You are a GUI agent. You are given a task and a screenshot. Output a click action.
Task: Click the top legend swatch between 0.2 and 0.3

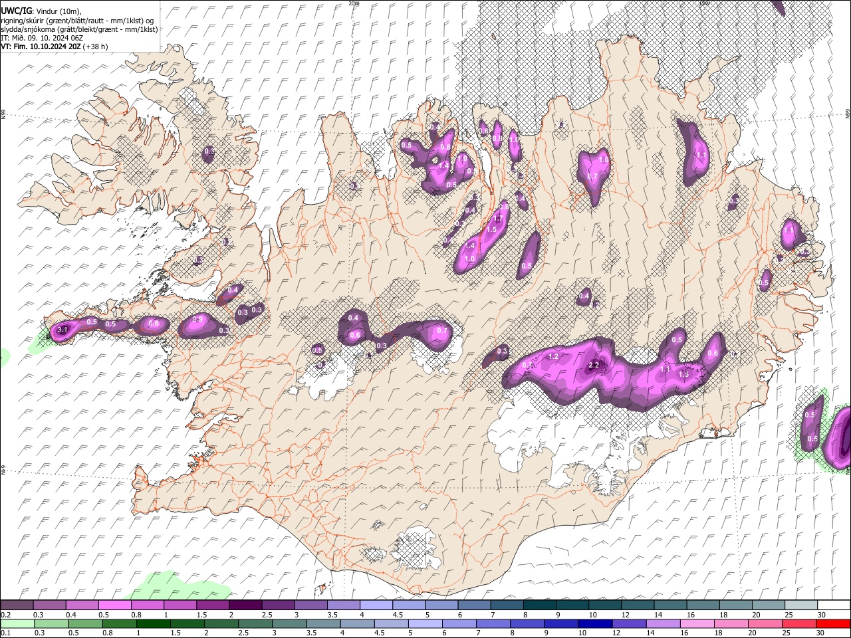(17, 605)
